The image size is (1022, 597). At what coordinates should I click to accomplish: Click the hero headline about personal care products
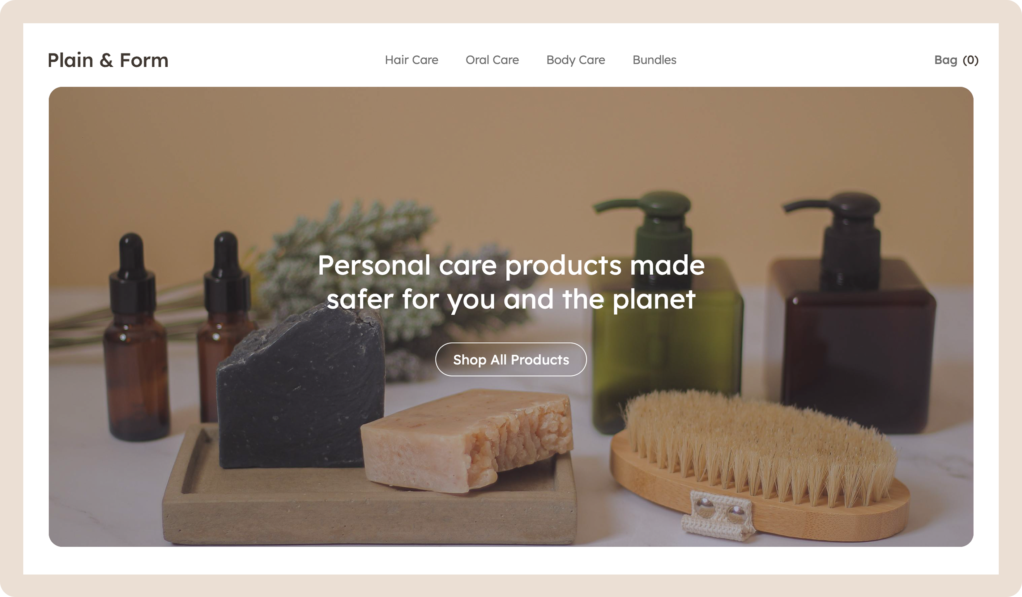511,283
